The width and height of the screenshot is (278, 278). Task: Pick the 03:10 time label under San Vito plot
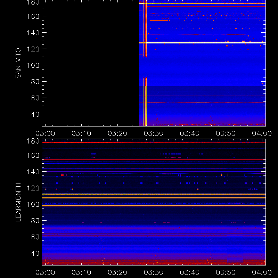click(x=81, y=133)
